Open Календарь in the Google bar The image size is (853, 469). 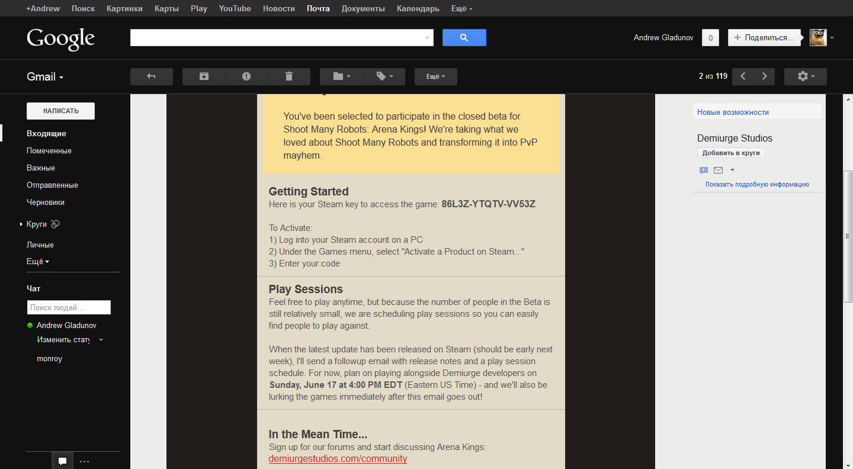[x=418, y=8]
